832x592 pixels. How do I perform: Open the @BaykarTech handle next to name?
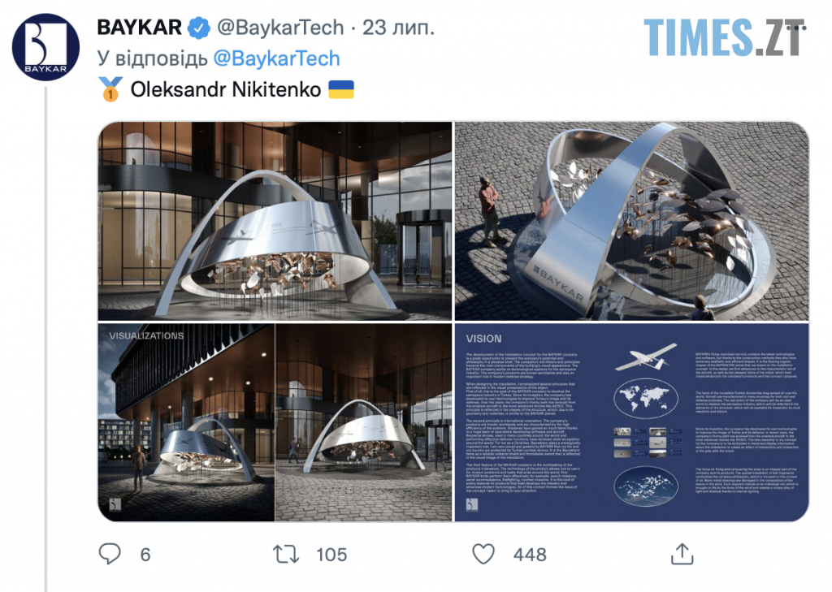tap(280, 28)
